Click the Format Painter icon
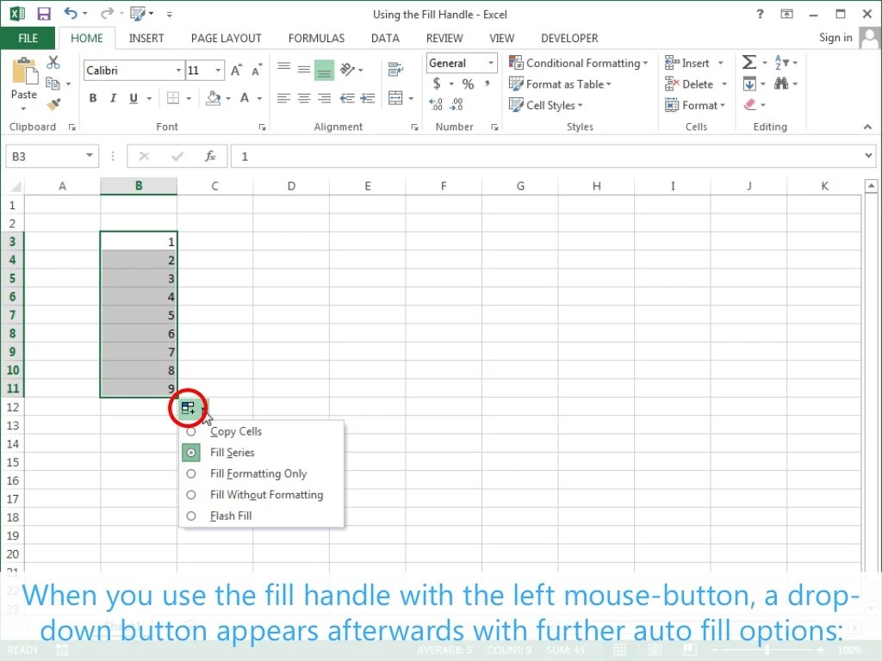The height and width of the screenshot is (661, 882). [53, 103]
